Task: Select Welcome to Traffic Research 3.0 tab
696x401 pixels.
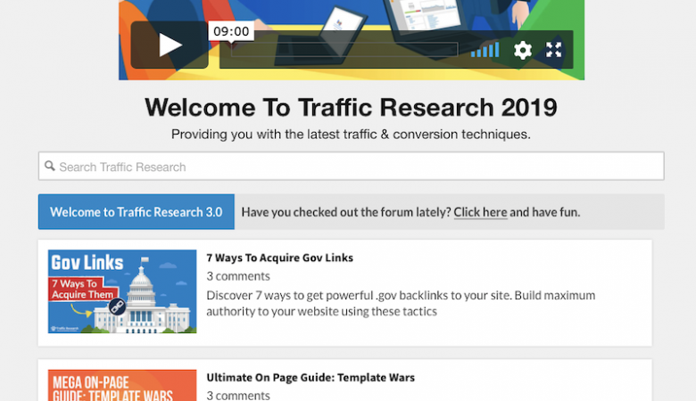Action: 137,212
